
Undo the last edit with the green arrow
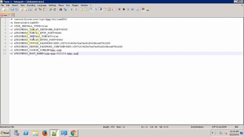[x=50, y=10]
